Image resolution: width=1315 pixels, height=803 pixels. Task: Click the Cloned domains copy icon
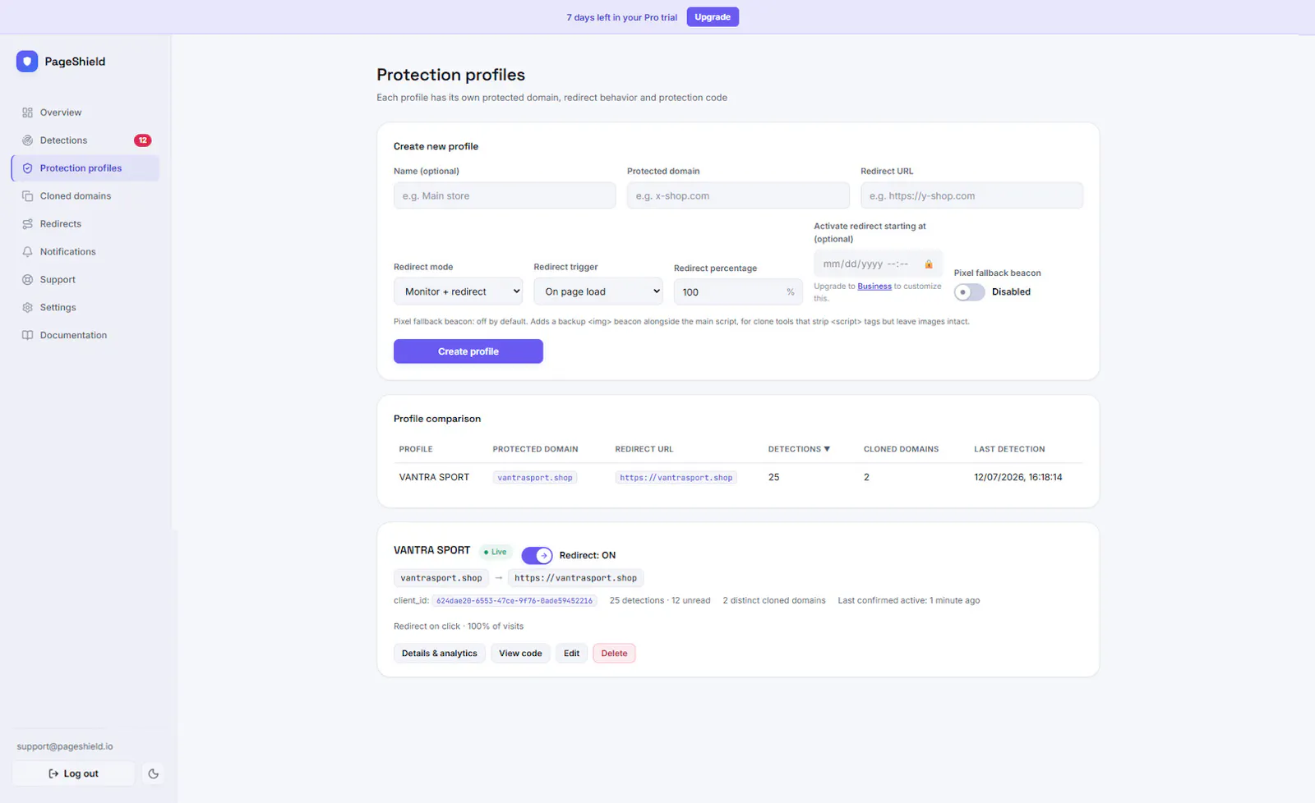pyautogui.click(x=27, y=196)
